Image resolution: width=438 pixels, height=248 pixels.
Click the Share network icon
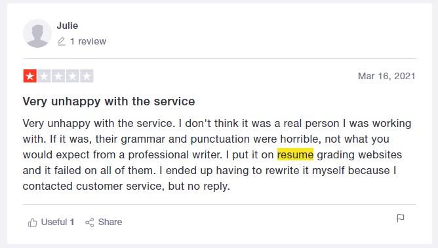click(x=90, y=222)
